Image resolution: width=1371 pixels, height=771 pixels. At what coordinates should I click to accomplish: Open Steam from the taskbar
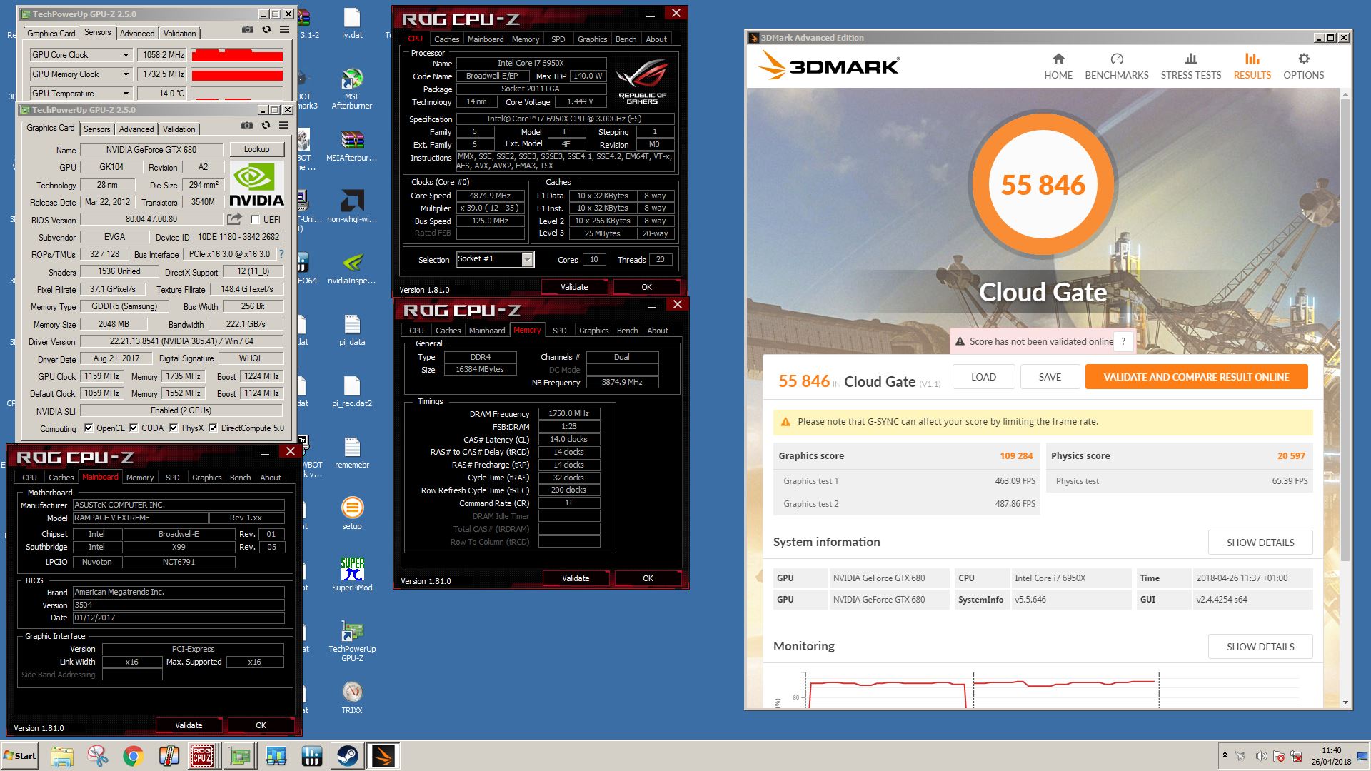click(x=348, y=756)
